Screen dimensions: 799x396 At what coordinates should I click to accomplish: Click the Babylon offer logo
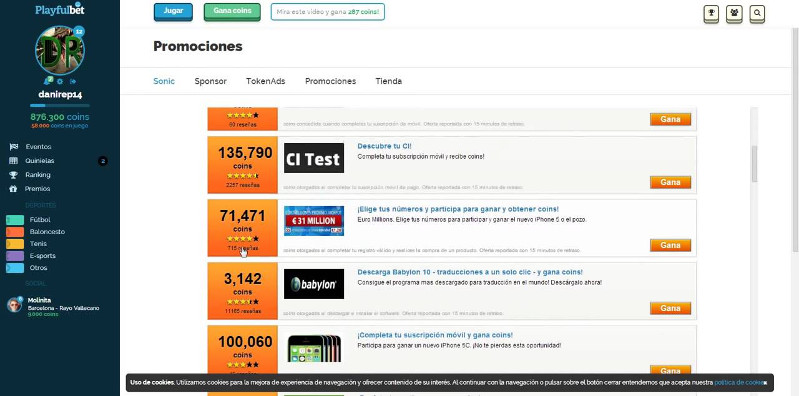pyautogui.click(x=314, y=284)
